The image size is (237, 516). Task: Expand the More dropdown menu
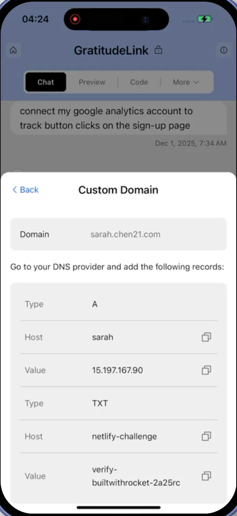coord(186,82)
